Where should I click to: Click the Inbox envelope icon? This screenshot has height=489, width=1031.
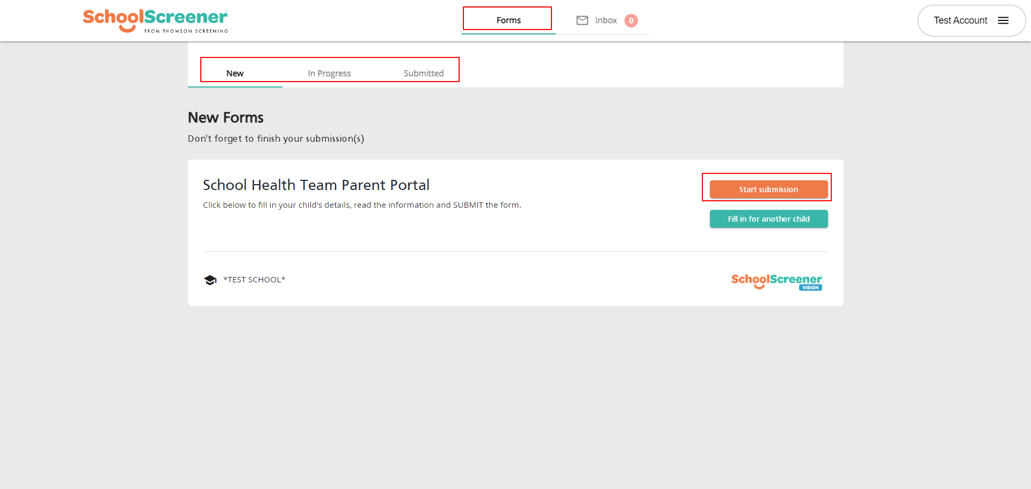[582, 20]
